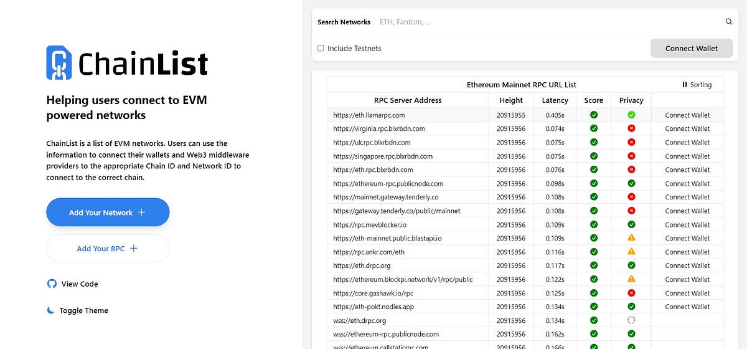Click score green check for rpc.ankr.com/eth
This screenshot has width=747, height=349.
tap(594, 252)
